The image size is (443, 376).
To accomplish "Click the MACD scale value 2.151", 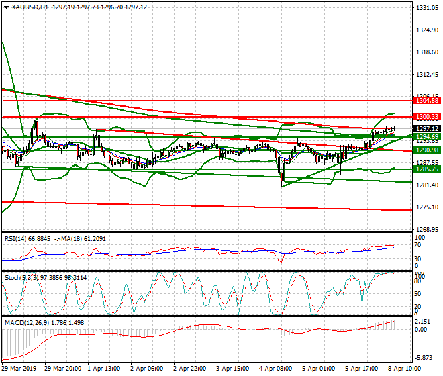I will (x=423, y=322).
